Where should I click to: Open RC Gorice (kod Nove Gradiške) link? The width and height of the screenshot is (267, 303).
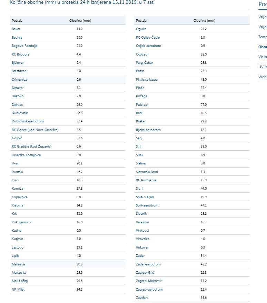click(35, 130)
